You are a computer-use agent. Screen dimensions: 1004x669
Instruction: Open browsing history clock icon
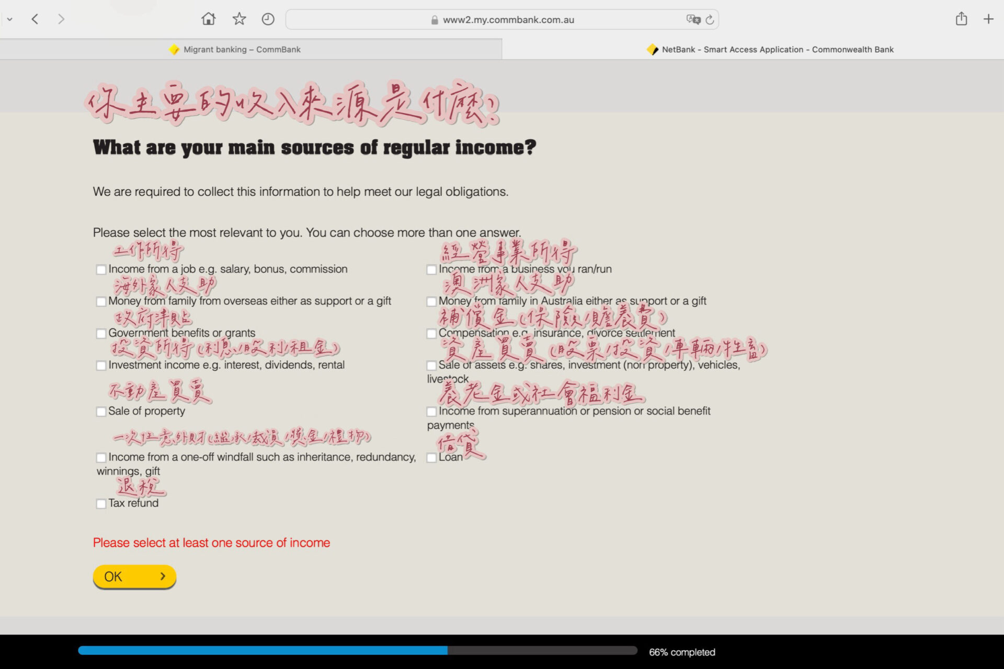[268, 19]
